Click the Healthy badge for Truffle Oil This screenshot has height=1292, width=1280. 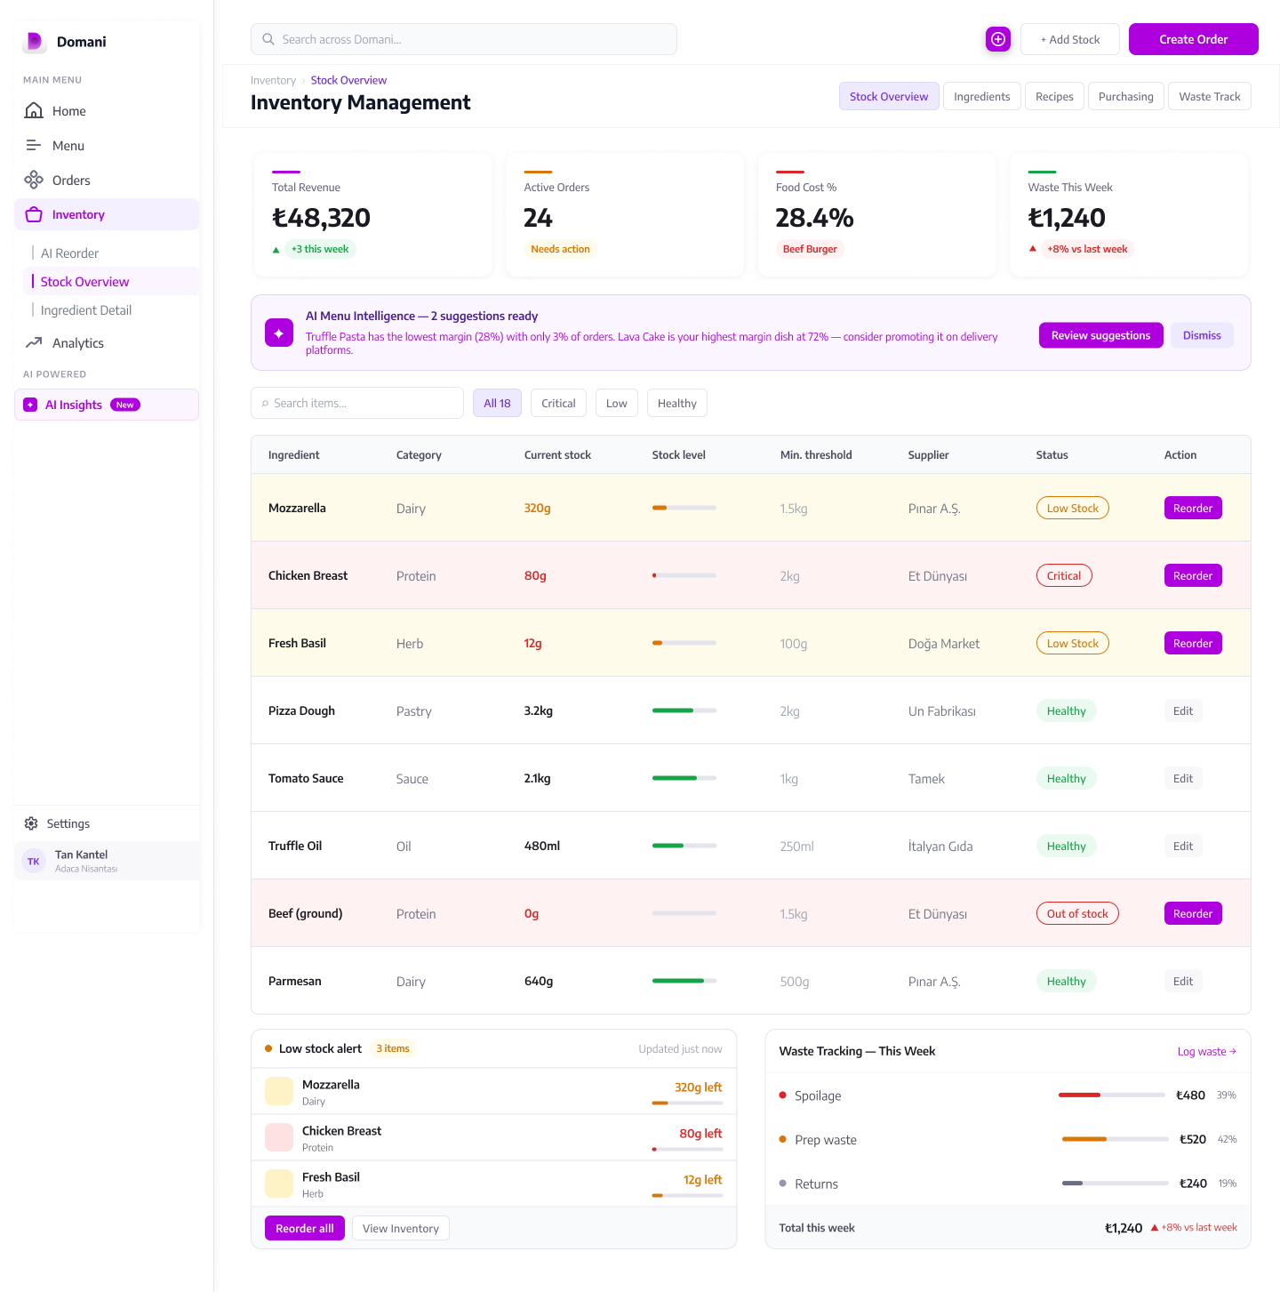1067,846
